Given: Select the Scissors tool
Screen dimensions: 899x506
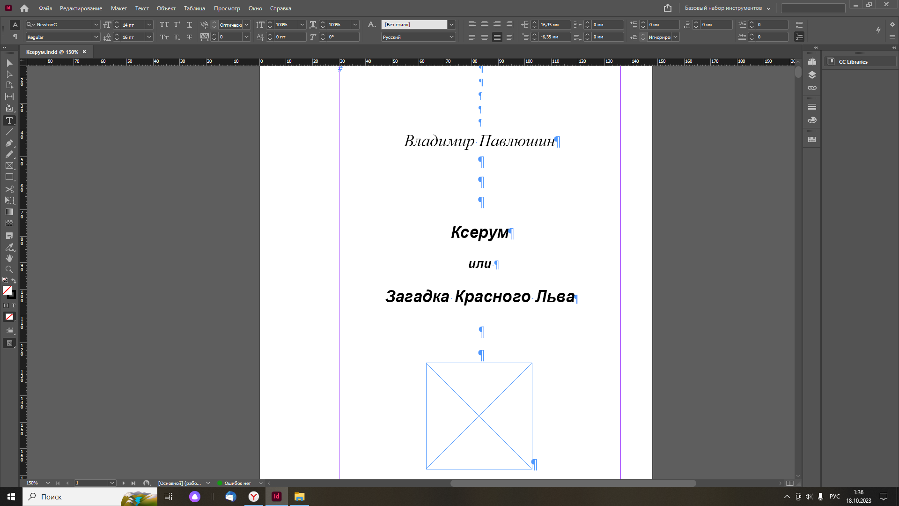Looking at the screenshot, I should pyautogui.click(x=9, y=189).
